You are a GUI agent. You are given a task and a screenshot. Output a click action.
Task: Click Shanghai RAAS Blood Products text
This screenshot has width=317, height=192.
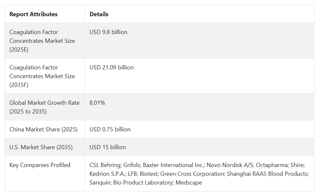267,174
